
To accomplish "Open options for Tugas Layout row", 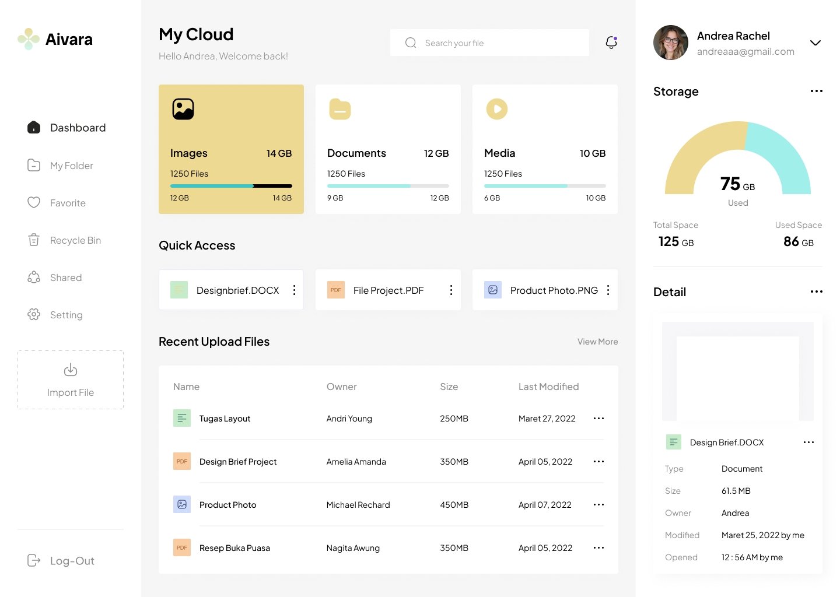I will pyautogui.click(x=598, y=419).
